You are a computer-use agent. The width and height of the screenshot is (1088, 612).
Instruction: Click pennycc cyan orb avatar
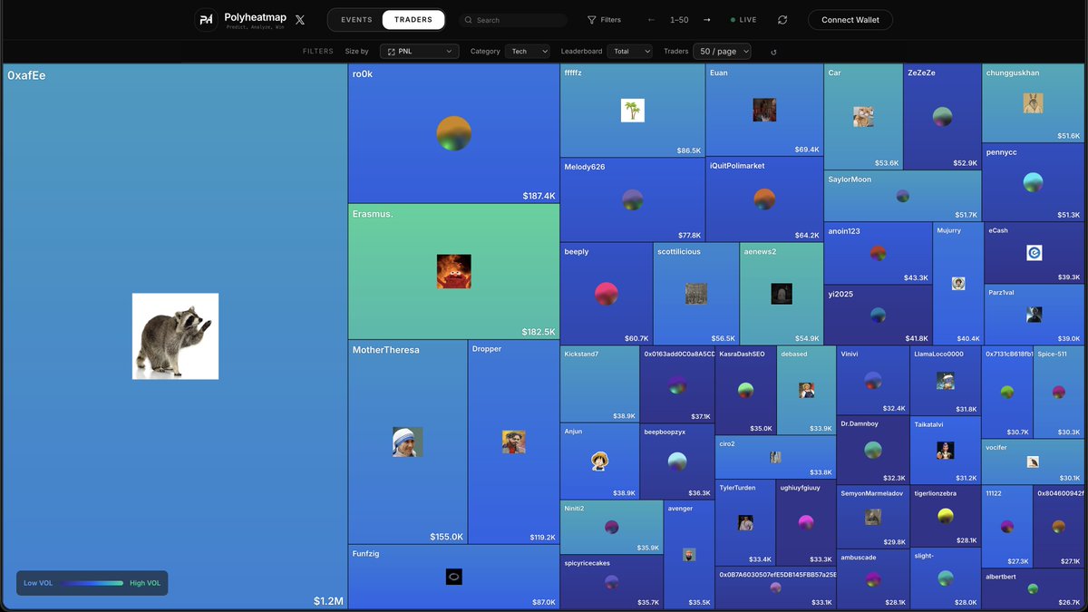tap(1033, 182)
